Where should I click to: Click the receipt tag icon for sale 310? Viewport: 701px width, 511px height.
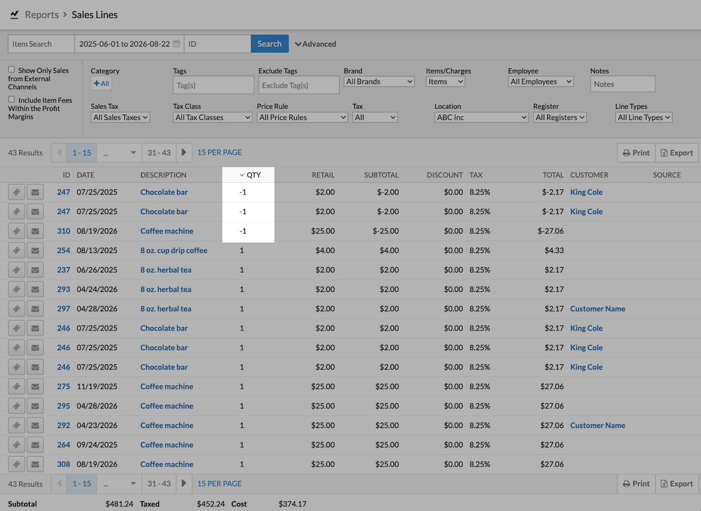[x=17, y=231]
